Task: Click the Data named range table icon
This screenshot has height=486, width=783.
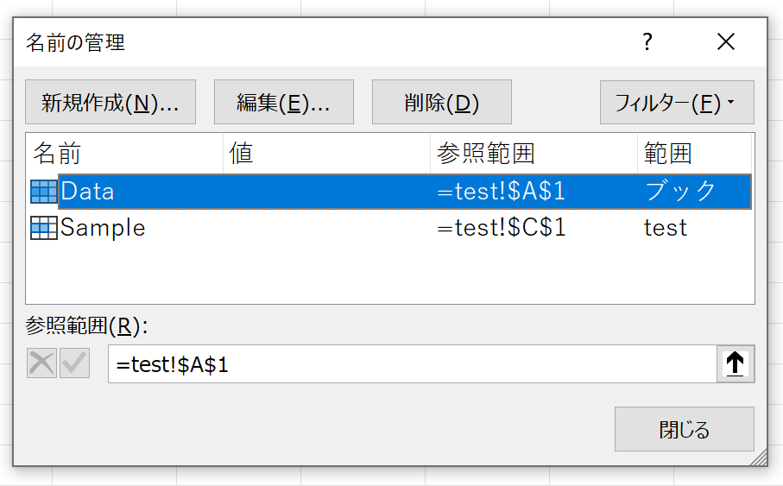Action: 44,192
